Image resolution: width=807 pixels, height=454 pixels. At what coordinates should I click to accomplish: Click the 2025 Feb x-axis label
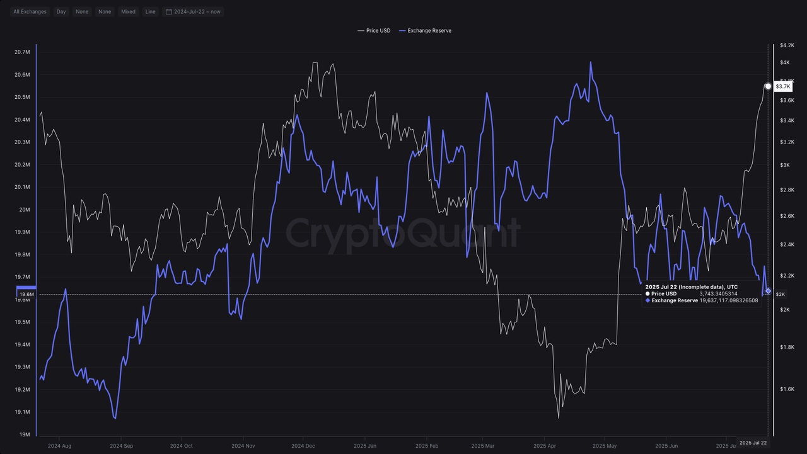click(427, 446)
